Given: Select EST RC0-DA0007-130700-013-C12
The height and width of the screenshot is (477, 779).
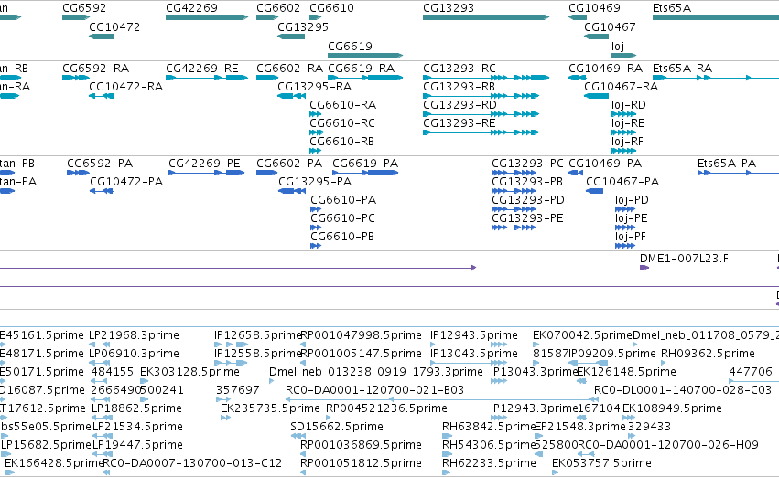Looking at the screenshot, I should click(191, 463).
